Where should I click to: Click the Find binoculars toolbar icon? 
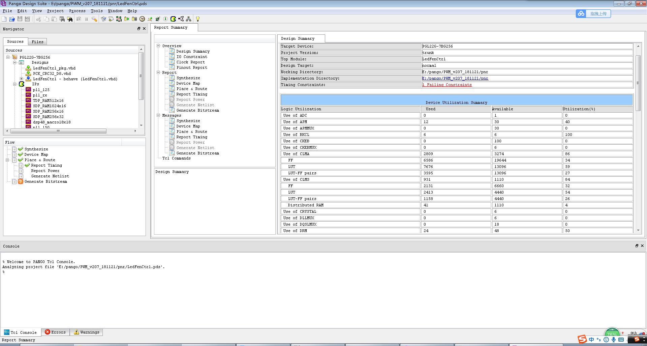[x=62, y=19]
